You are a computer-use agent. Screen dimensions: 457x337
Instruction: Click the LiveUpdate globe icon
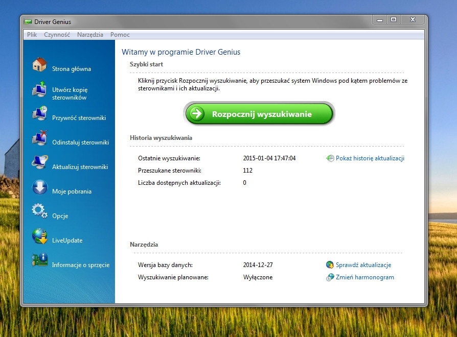click(40, 236)
